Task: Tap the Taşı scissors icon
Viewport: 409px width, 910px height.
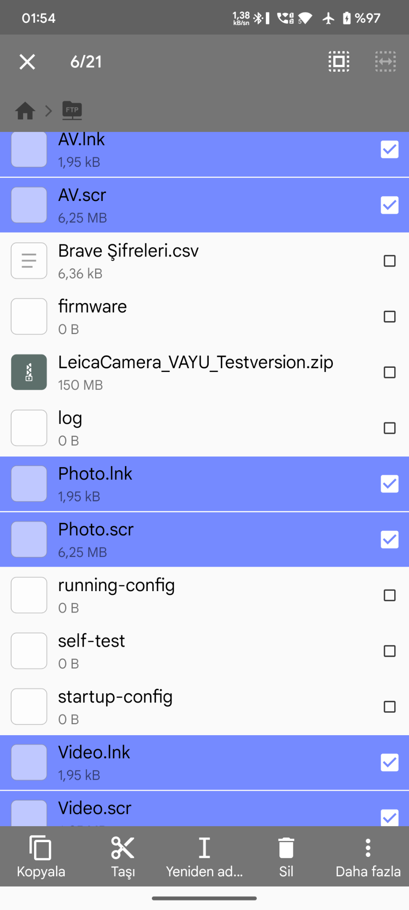Action: pyautogui.click(x=123, y=848)
